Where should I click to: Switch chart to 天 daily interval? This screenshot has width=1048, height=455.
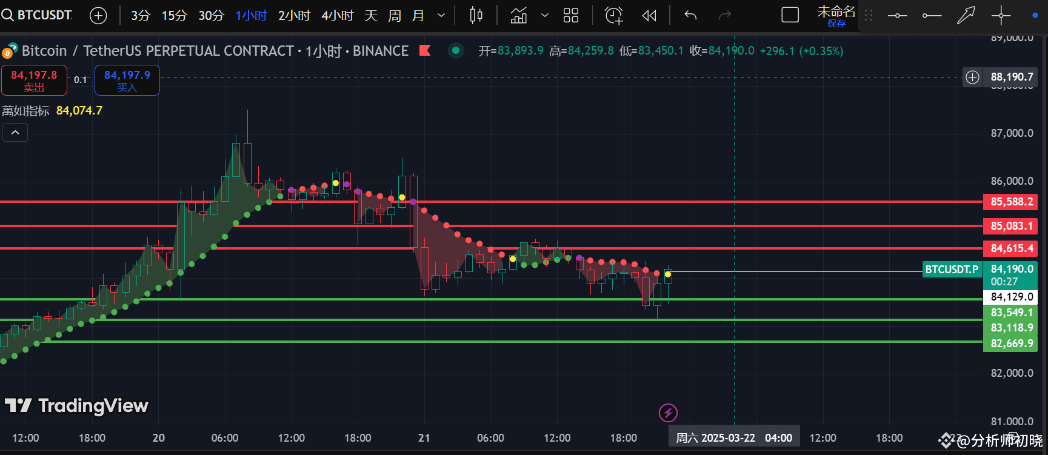[371, 16]
